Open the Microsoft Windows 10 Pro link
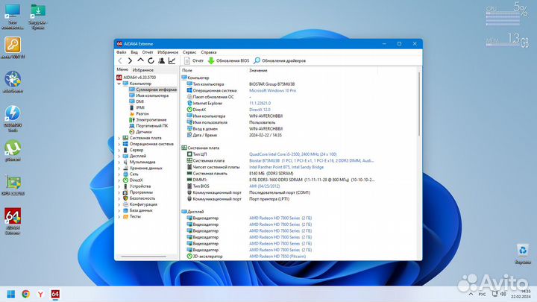The image size is (537, 302). click(x=273, y=91)
